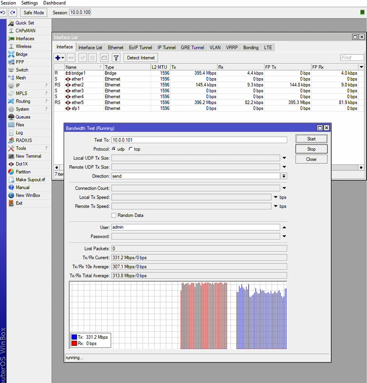Switch to the VLAN tab
Viewport: 367px width, 383px height.
coord(215,47)
